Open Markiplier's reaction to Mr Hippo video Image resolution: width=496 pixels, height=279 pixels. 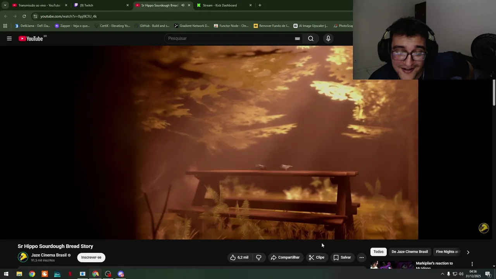(x=434, y=265)
